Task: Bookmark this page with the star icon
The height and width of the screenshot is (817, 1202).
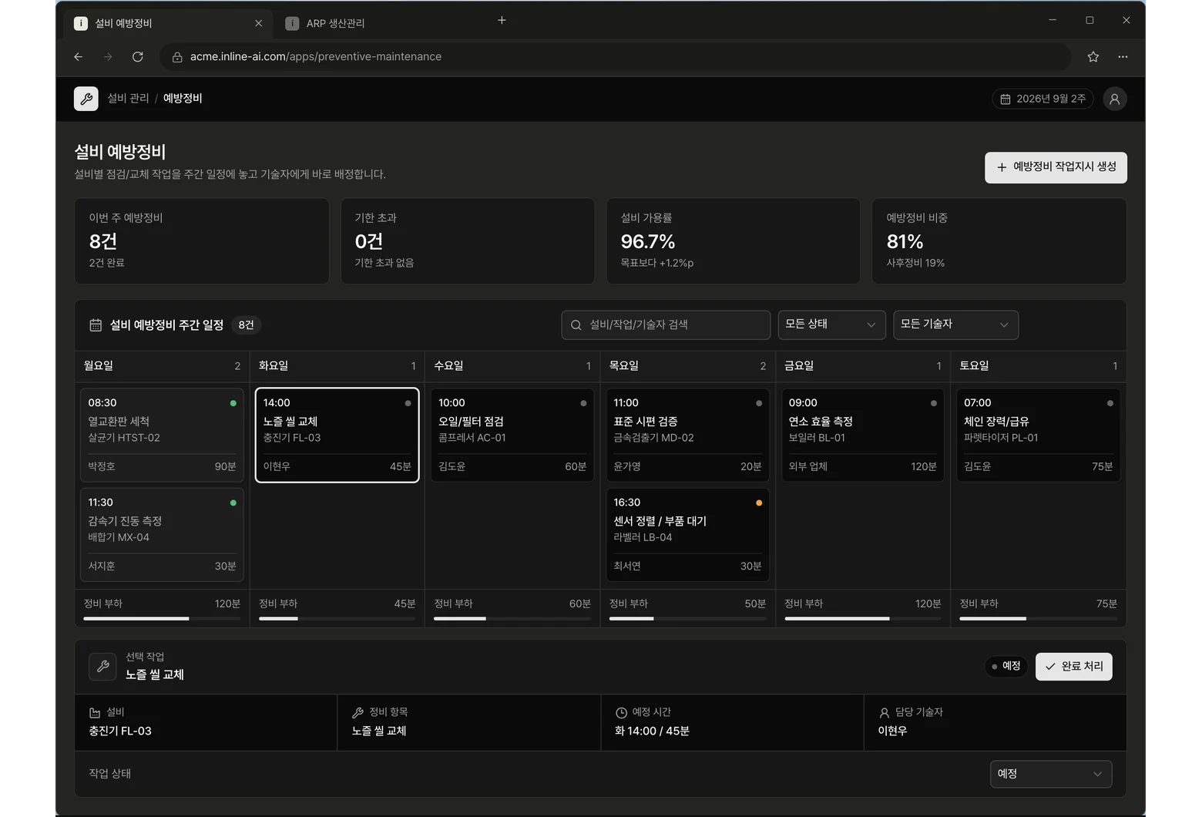Action: (1093, 56)
